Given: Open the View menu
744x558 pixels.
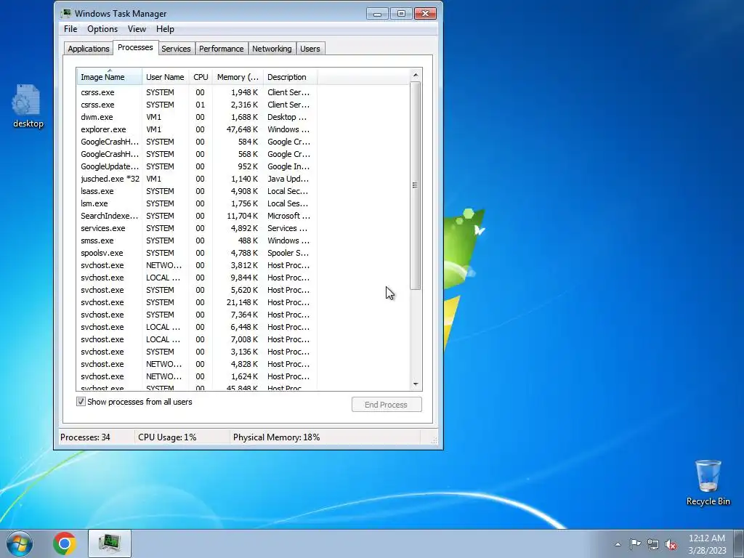Looking at the screenshot, I should [137, 29].
